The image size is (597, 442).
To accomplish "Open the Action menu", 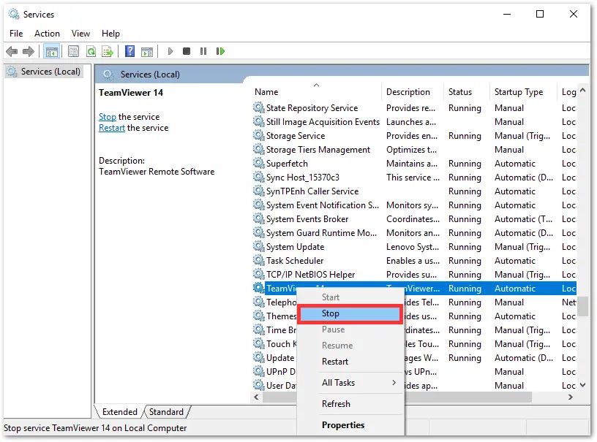I will 47,34.
